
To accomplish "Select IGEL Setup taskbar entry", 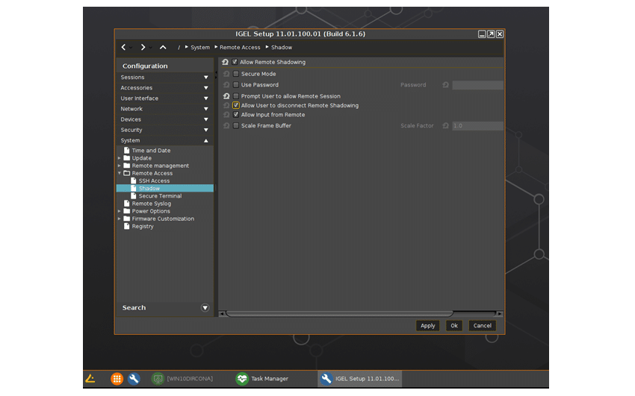I will (x=359, y=379).
